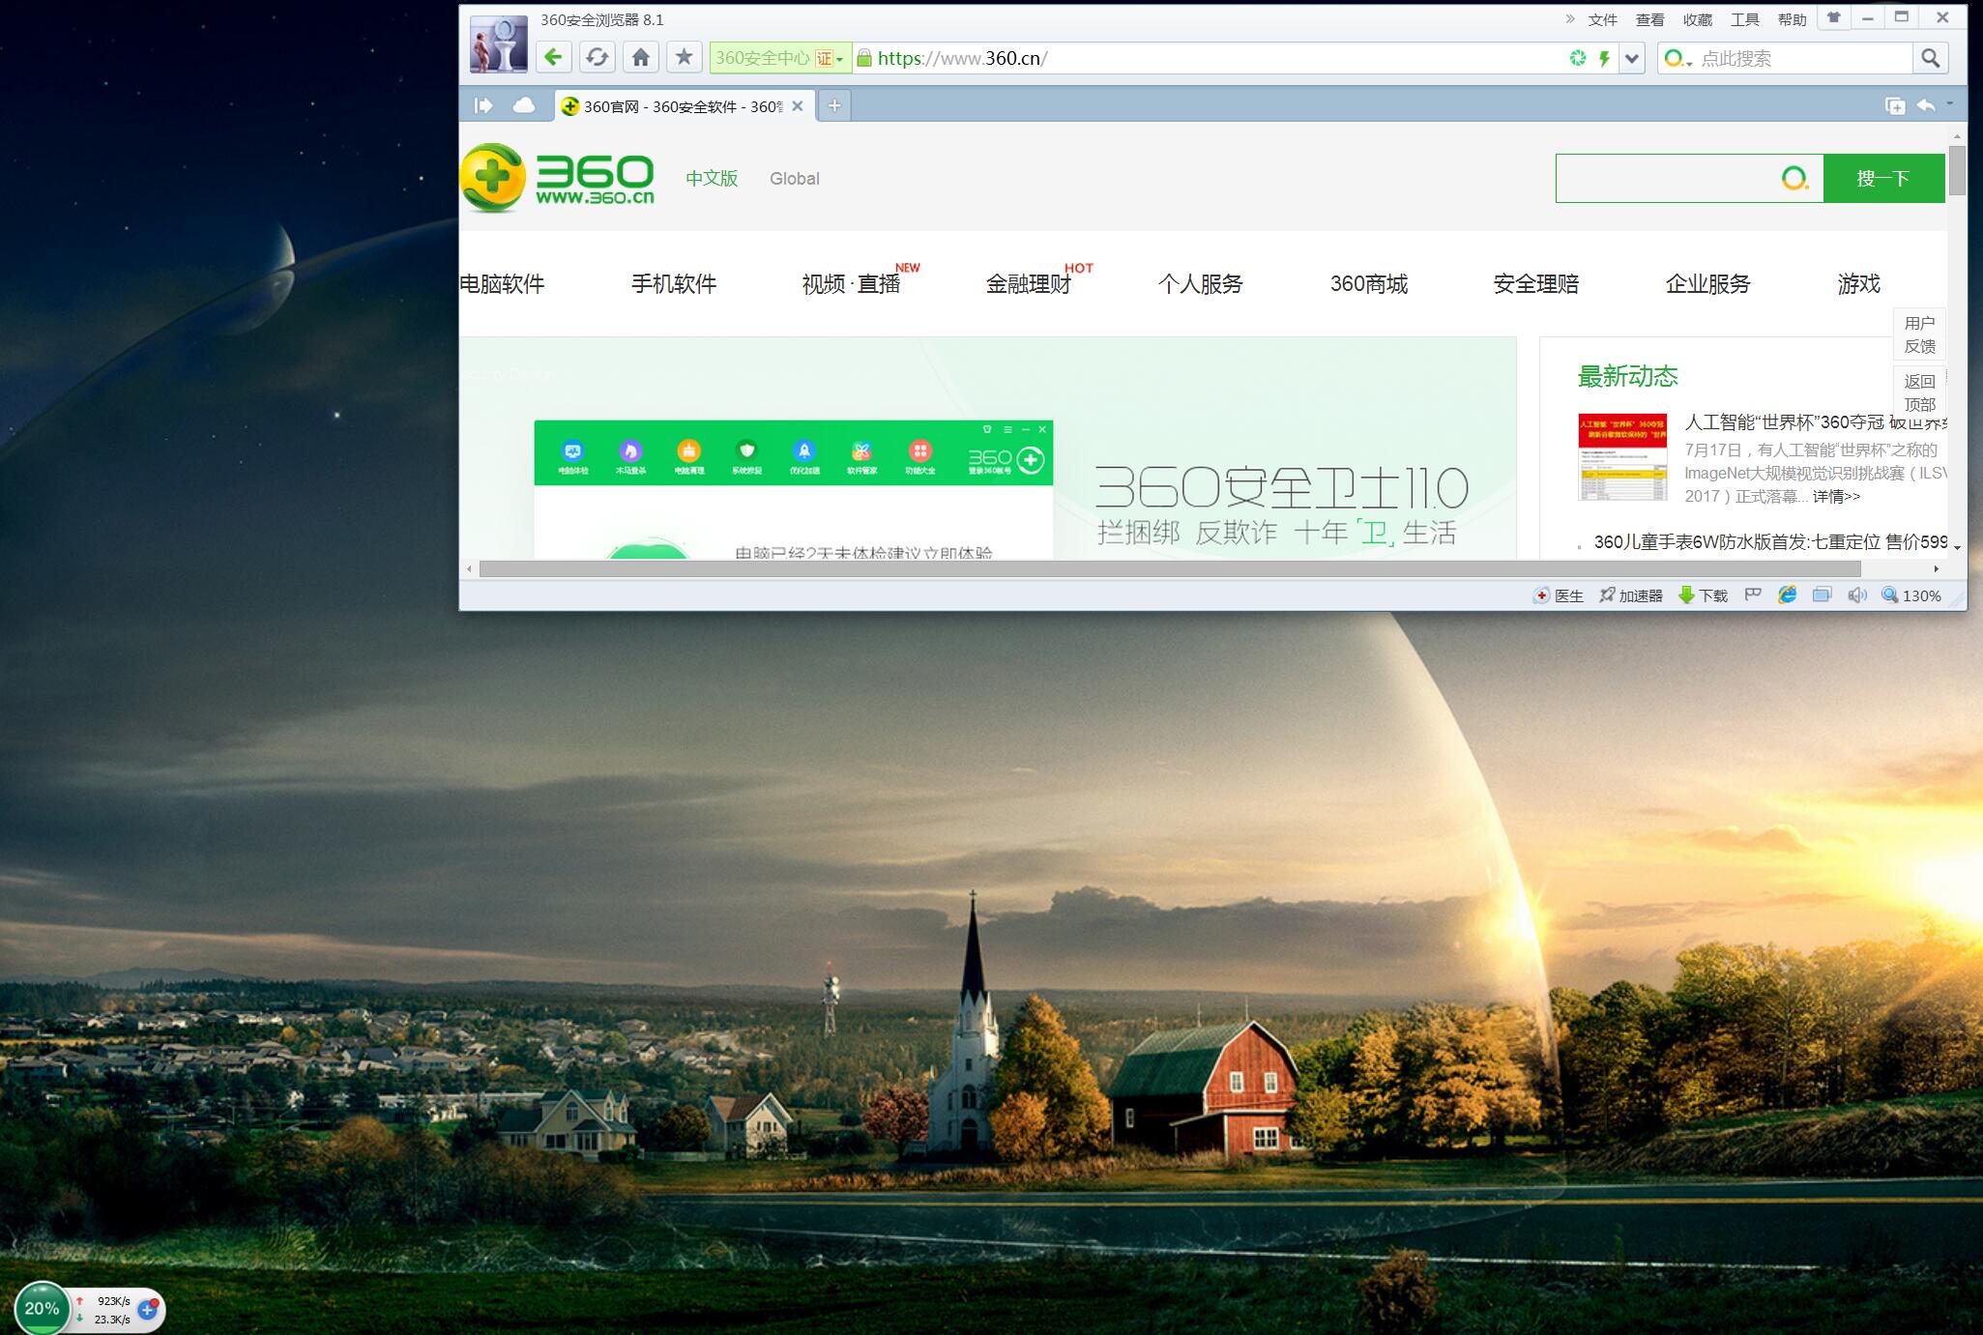Click the 详情>> news link
The image size is (1983, 1335).
[x=1836, y=497]
